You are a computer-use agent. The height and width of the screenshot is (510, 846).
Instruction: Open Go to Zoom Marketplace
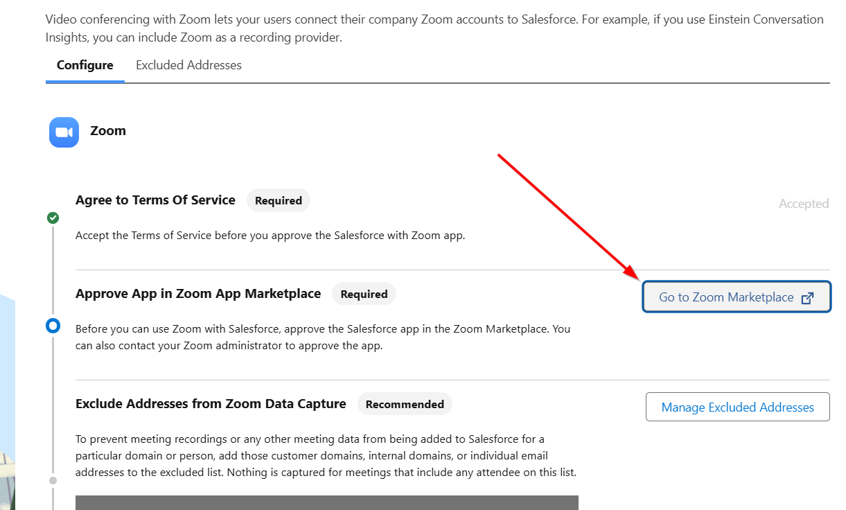pyautogui.click(x=736, y=297)
